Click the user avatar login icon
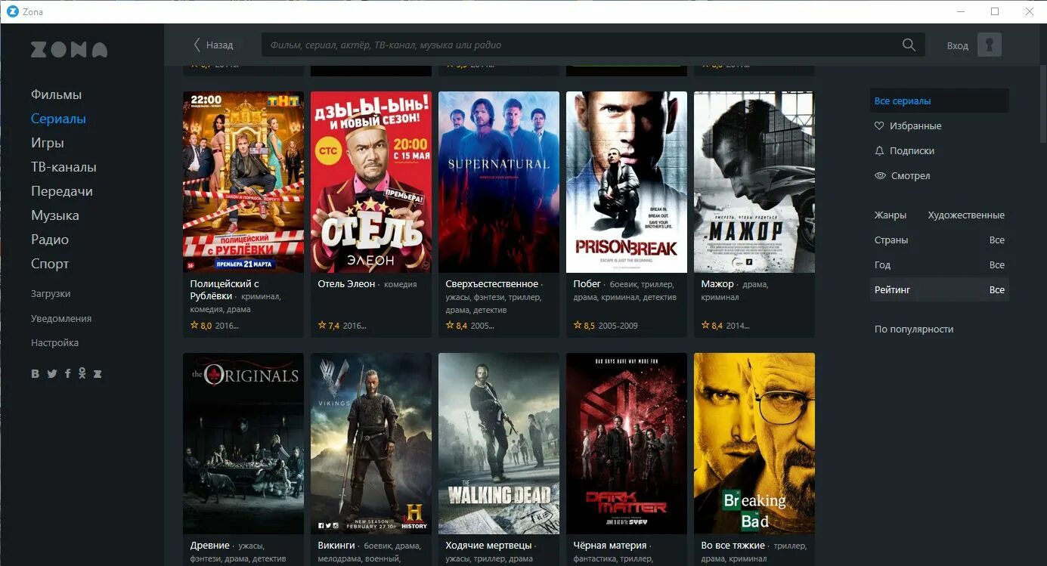Screen dimensions: 1047x566 click(x=989, y=45)
